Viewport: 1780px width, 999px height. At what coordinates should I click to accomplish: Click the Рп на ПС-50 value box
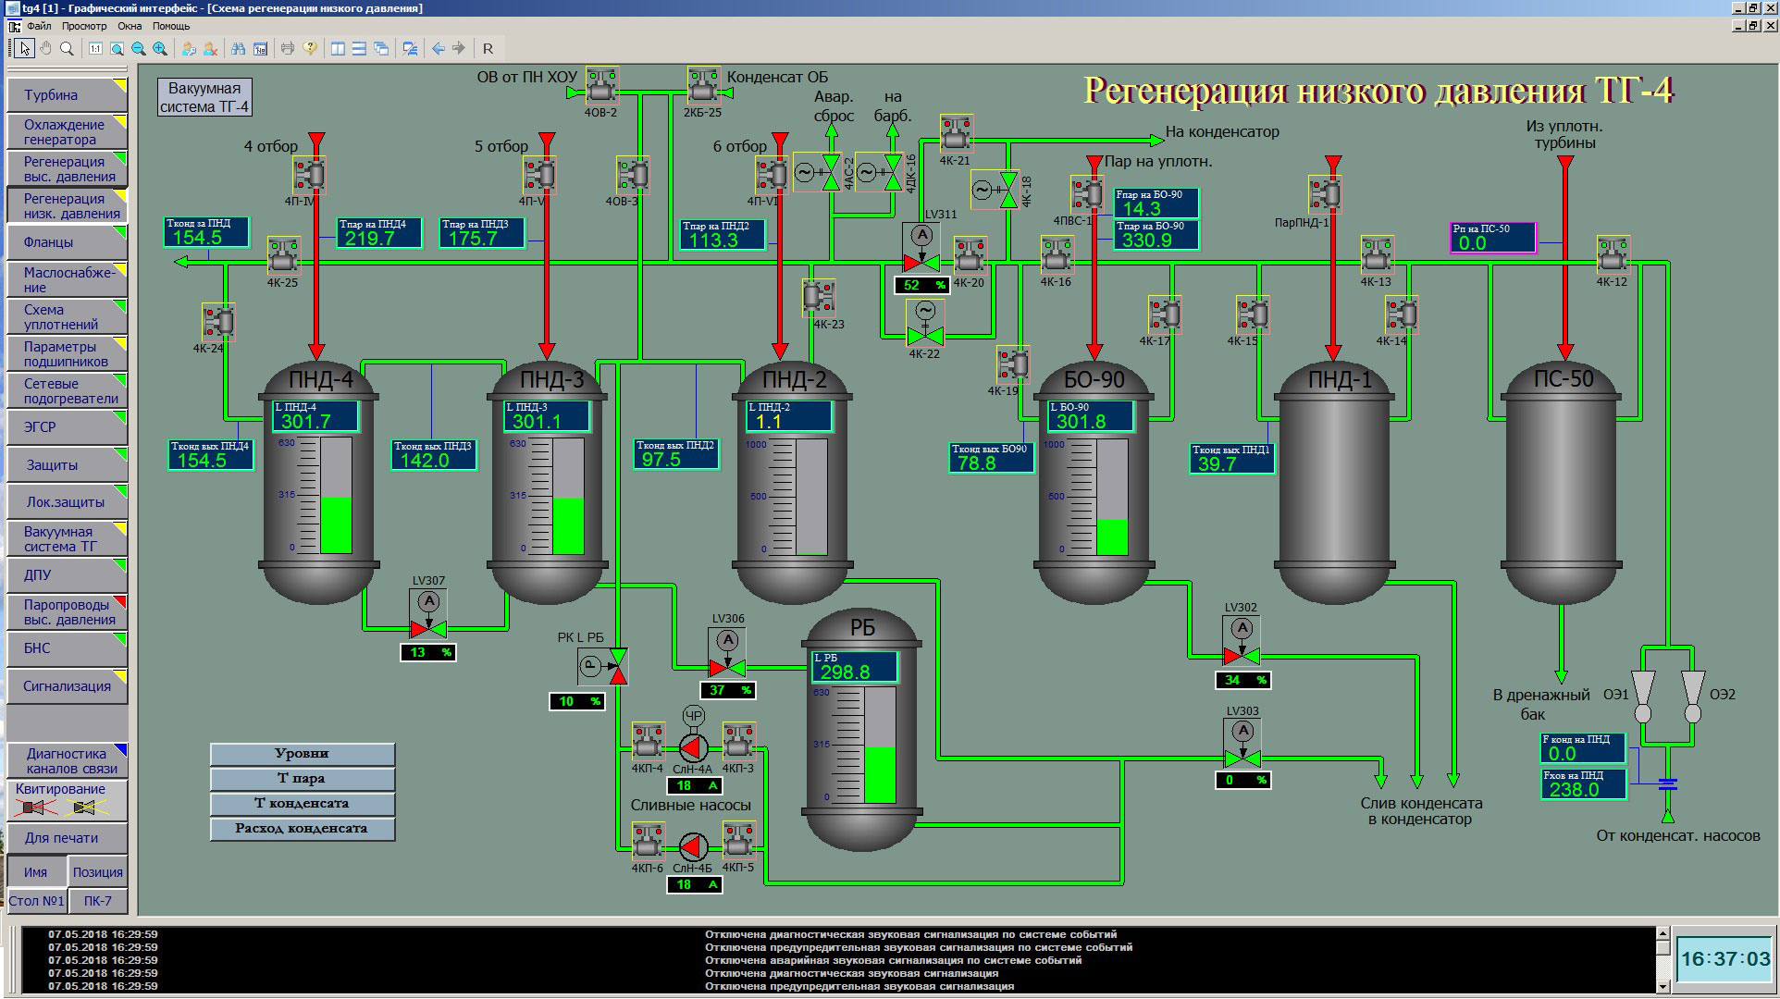click(1492, 238)
